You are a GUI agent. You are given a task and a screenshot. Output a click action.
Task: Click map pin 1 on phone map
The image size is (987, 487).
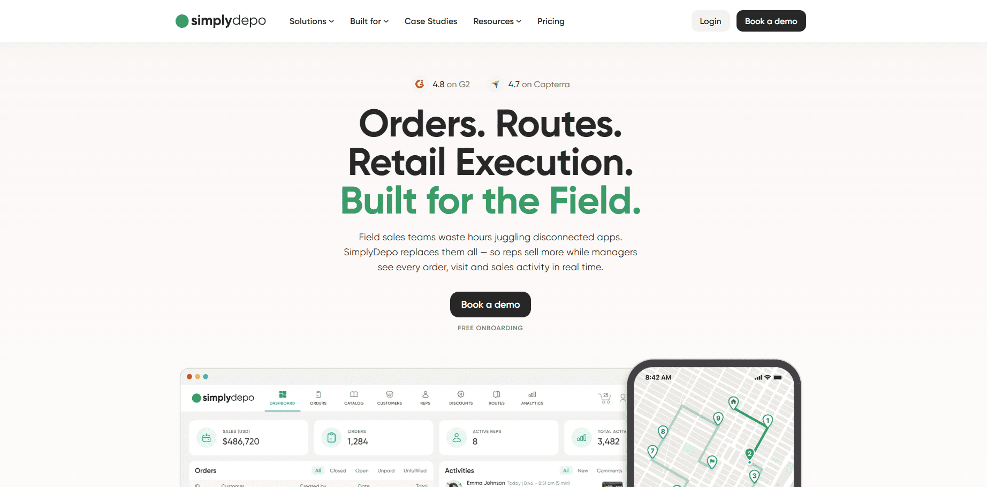coord(768,421)
